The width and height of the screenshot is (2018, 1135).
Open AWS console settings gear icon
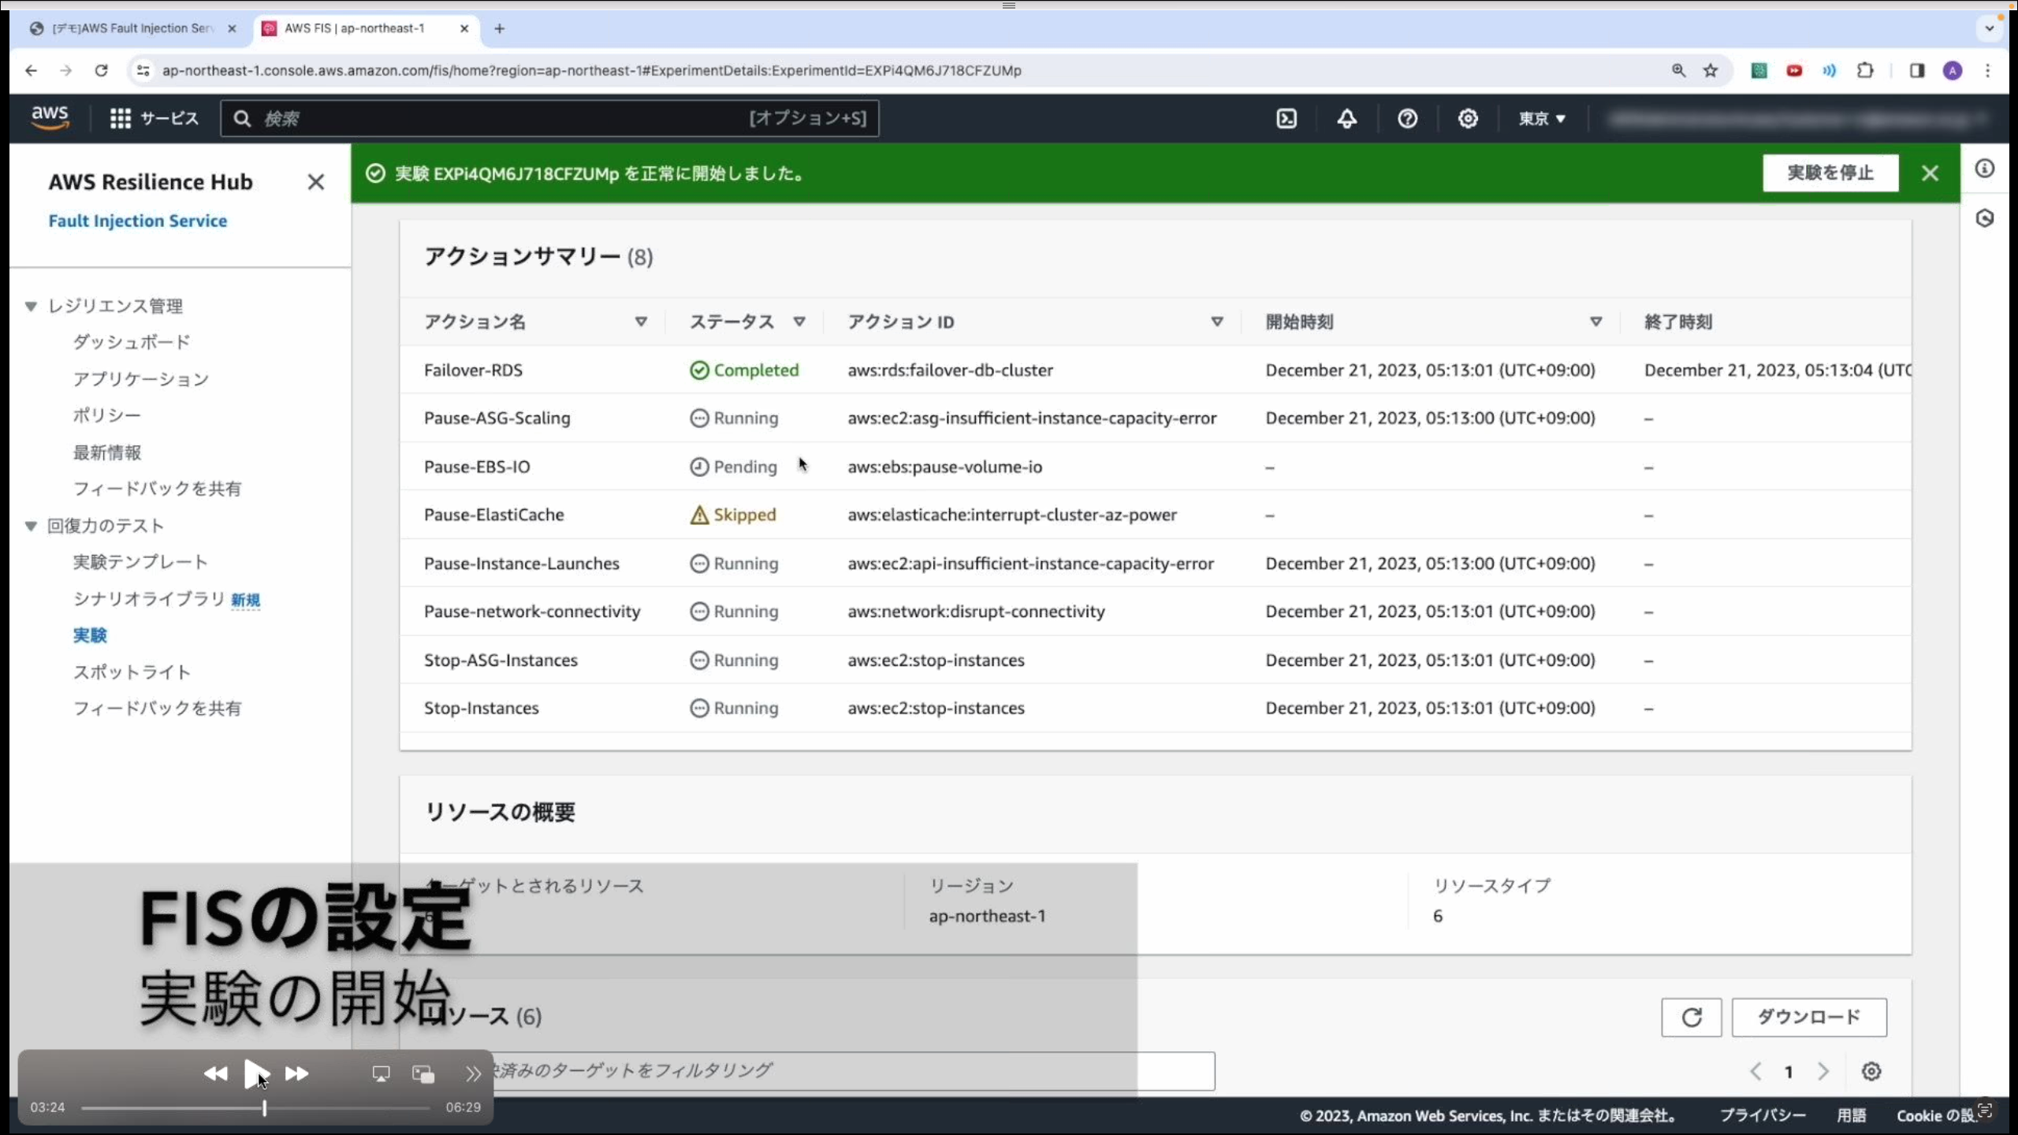[1467, 118]
